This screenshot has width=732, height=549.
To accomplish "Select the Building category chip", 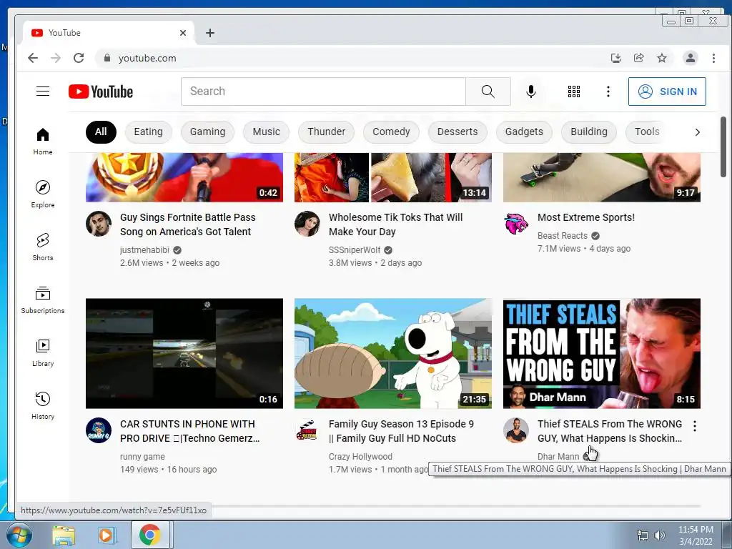I will click(589, 132).
